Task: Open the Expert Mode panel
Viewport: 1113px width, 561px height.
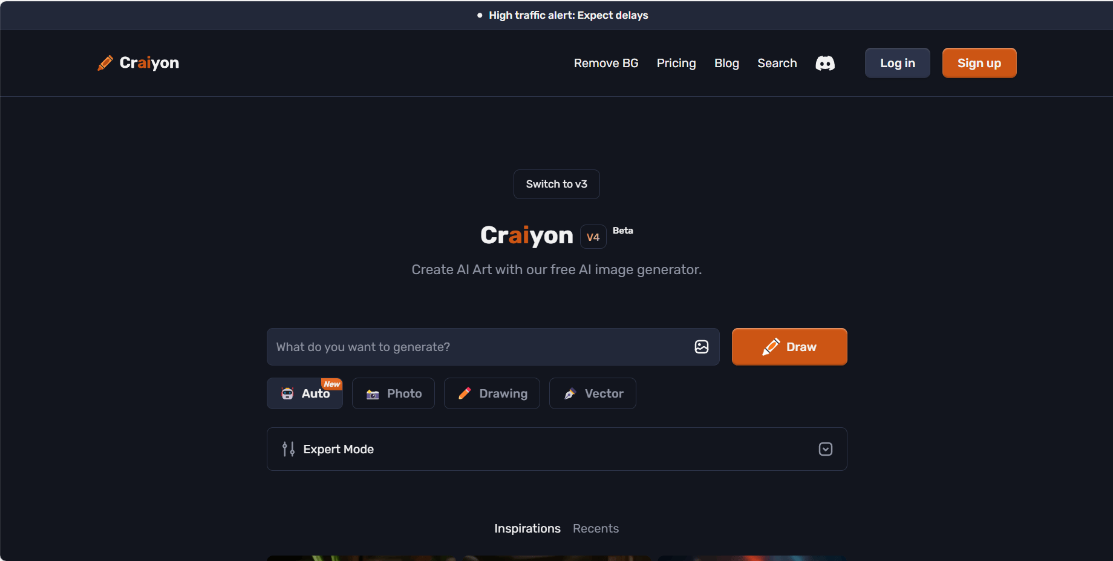Action: [x=556, y=449]
